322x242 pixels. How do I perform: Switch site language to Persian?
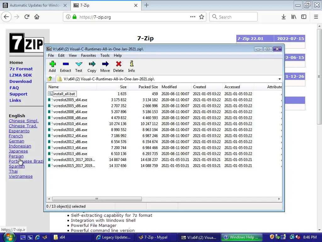(x=16, y=156)
